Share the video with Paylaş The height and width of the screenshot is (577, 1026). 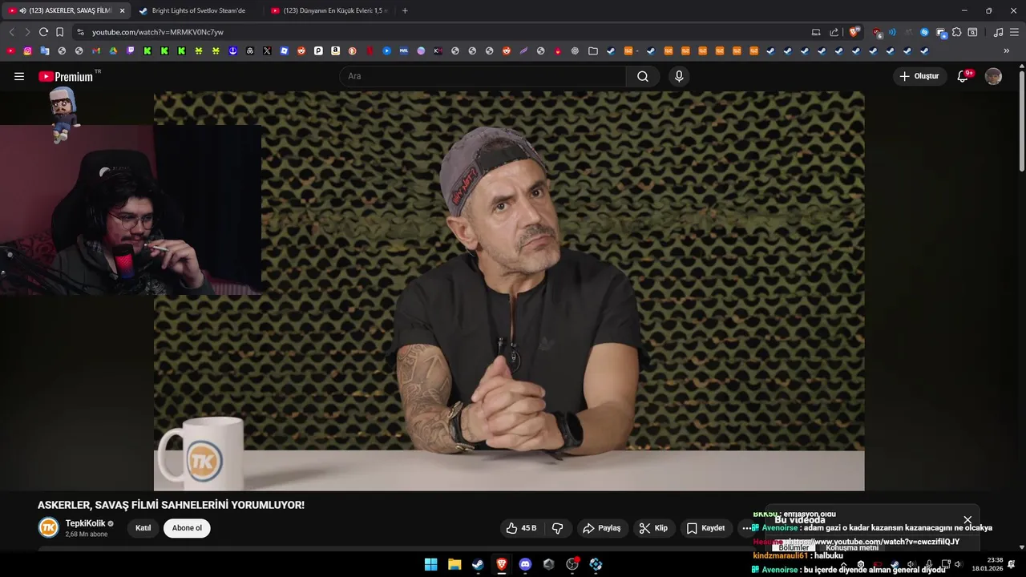point(602,528)
